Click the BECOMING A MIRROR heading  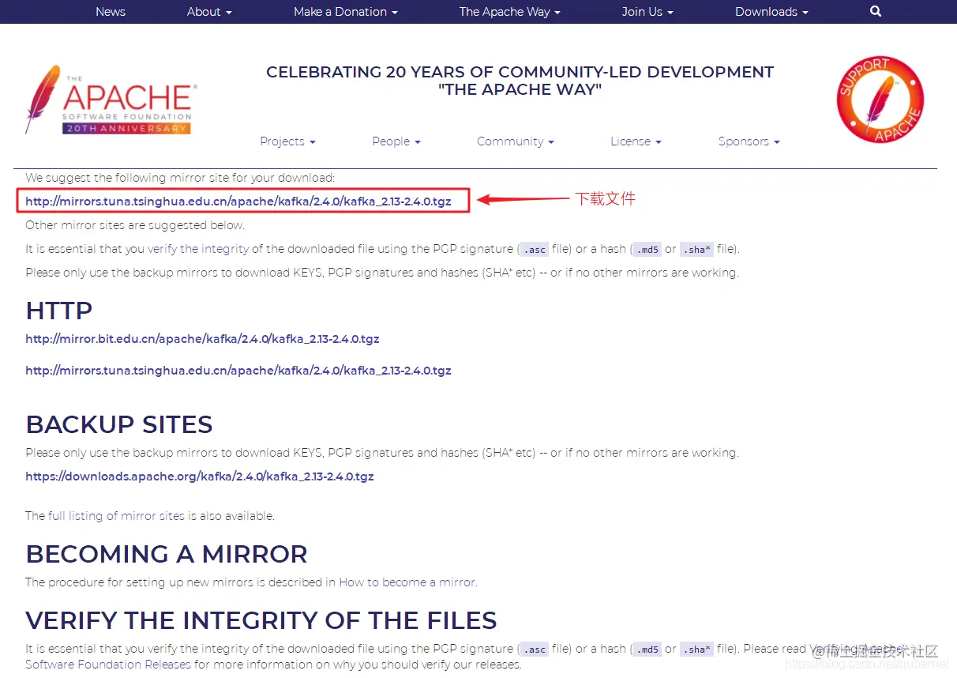click(167, 554)
